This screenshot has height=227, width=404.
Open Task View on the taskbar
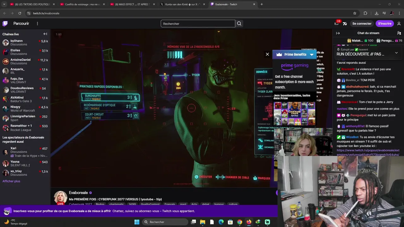click(x=193, y=222)
